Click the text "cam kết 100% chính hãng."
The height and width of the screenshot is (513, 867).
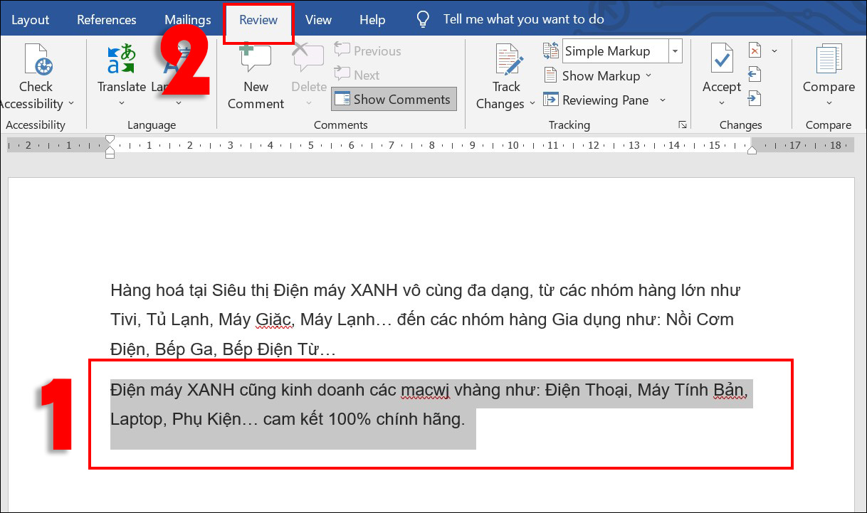(364, 419)
